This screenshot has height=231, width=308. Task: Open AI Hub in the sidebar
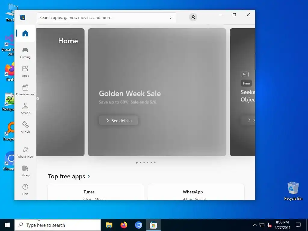pyautogui.click(x=25, y=127)
